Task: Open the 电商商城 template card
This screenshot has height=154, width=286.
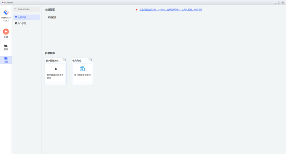Action: 82,72
